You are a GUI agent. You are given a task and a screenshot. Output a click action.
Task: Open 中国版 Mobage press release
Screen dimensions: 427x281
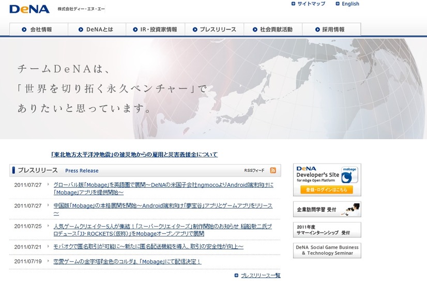[x=163, y=209]
